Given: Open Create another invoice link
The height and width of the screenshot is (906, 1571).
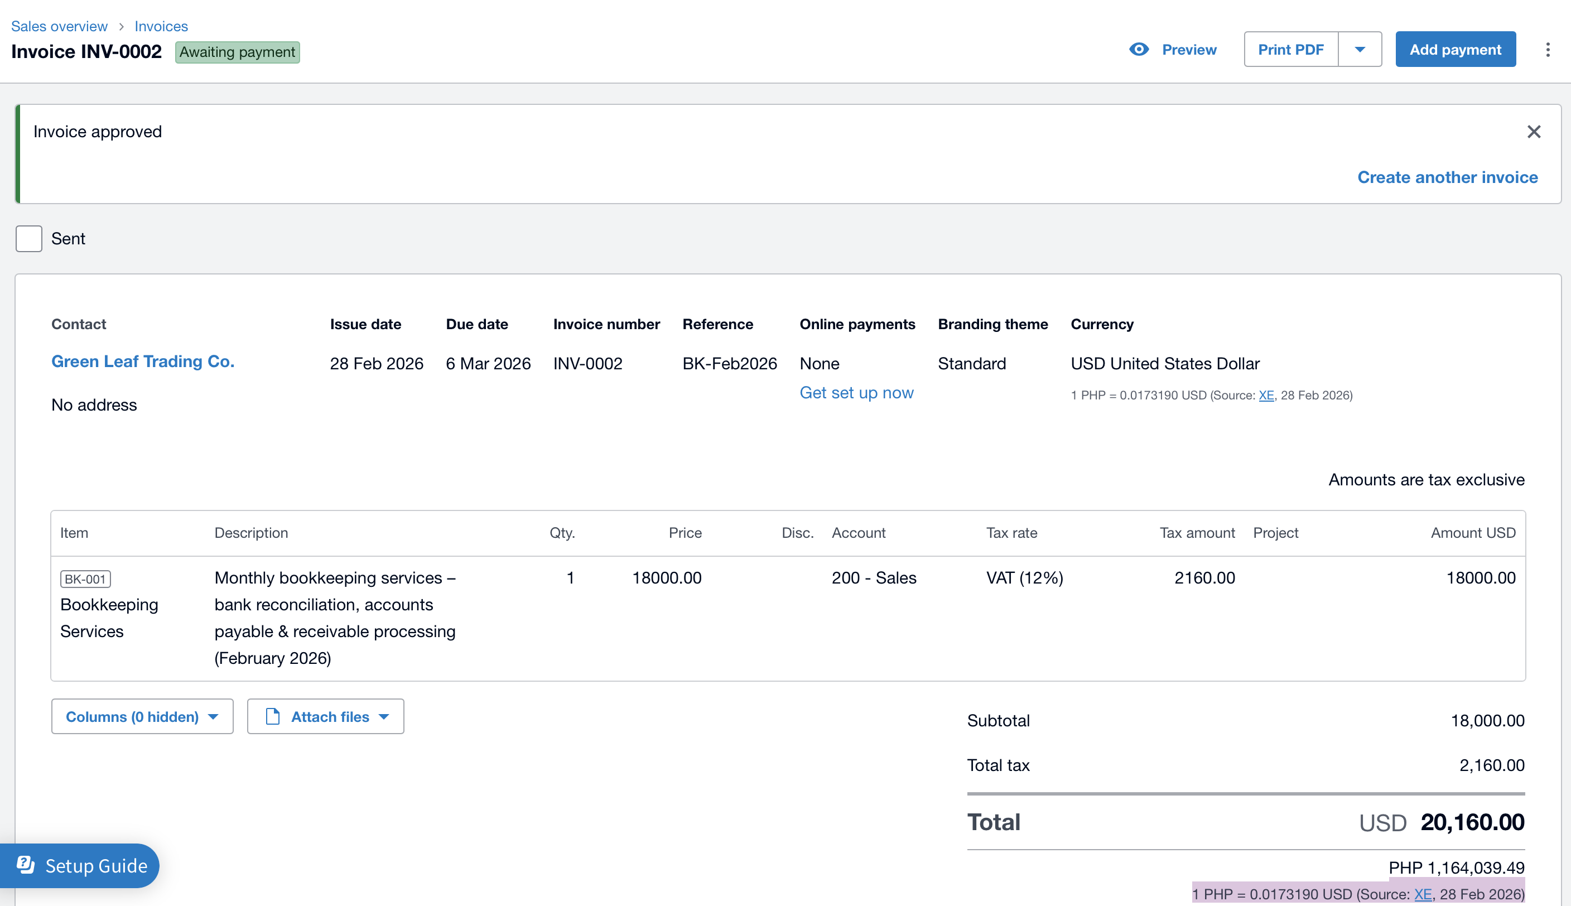Looking at the screenshot, I should click(1447, 177).
